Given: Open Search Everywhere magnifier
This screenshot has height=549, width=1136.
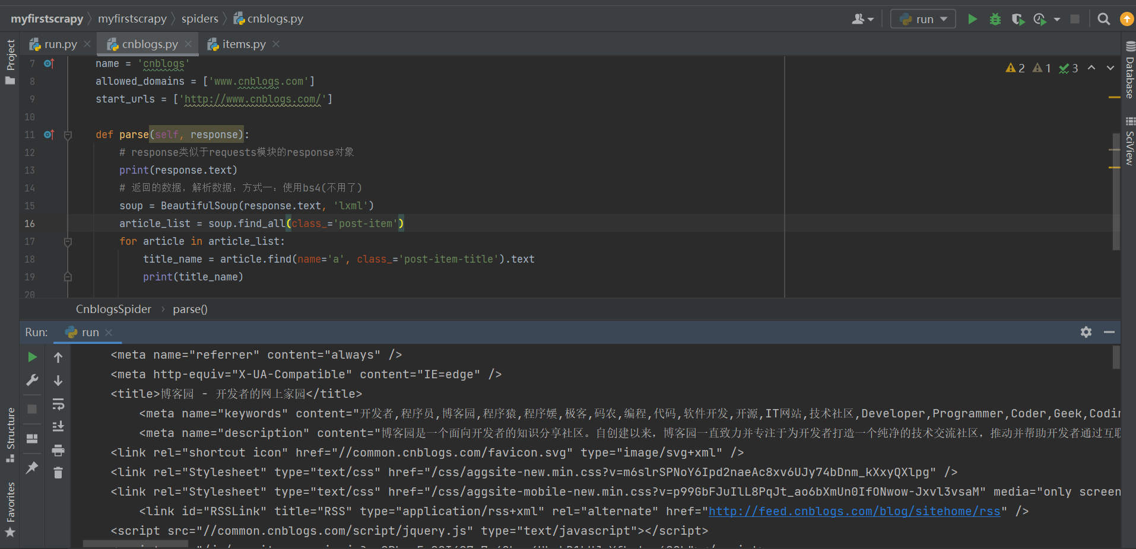Looking at the screenshot, I should 1104,19.
